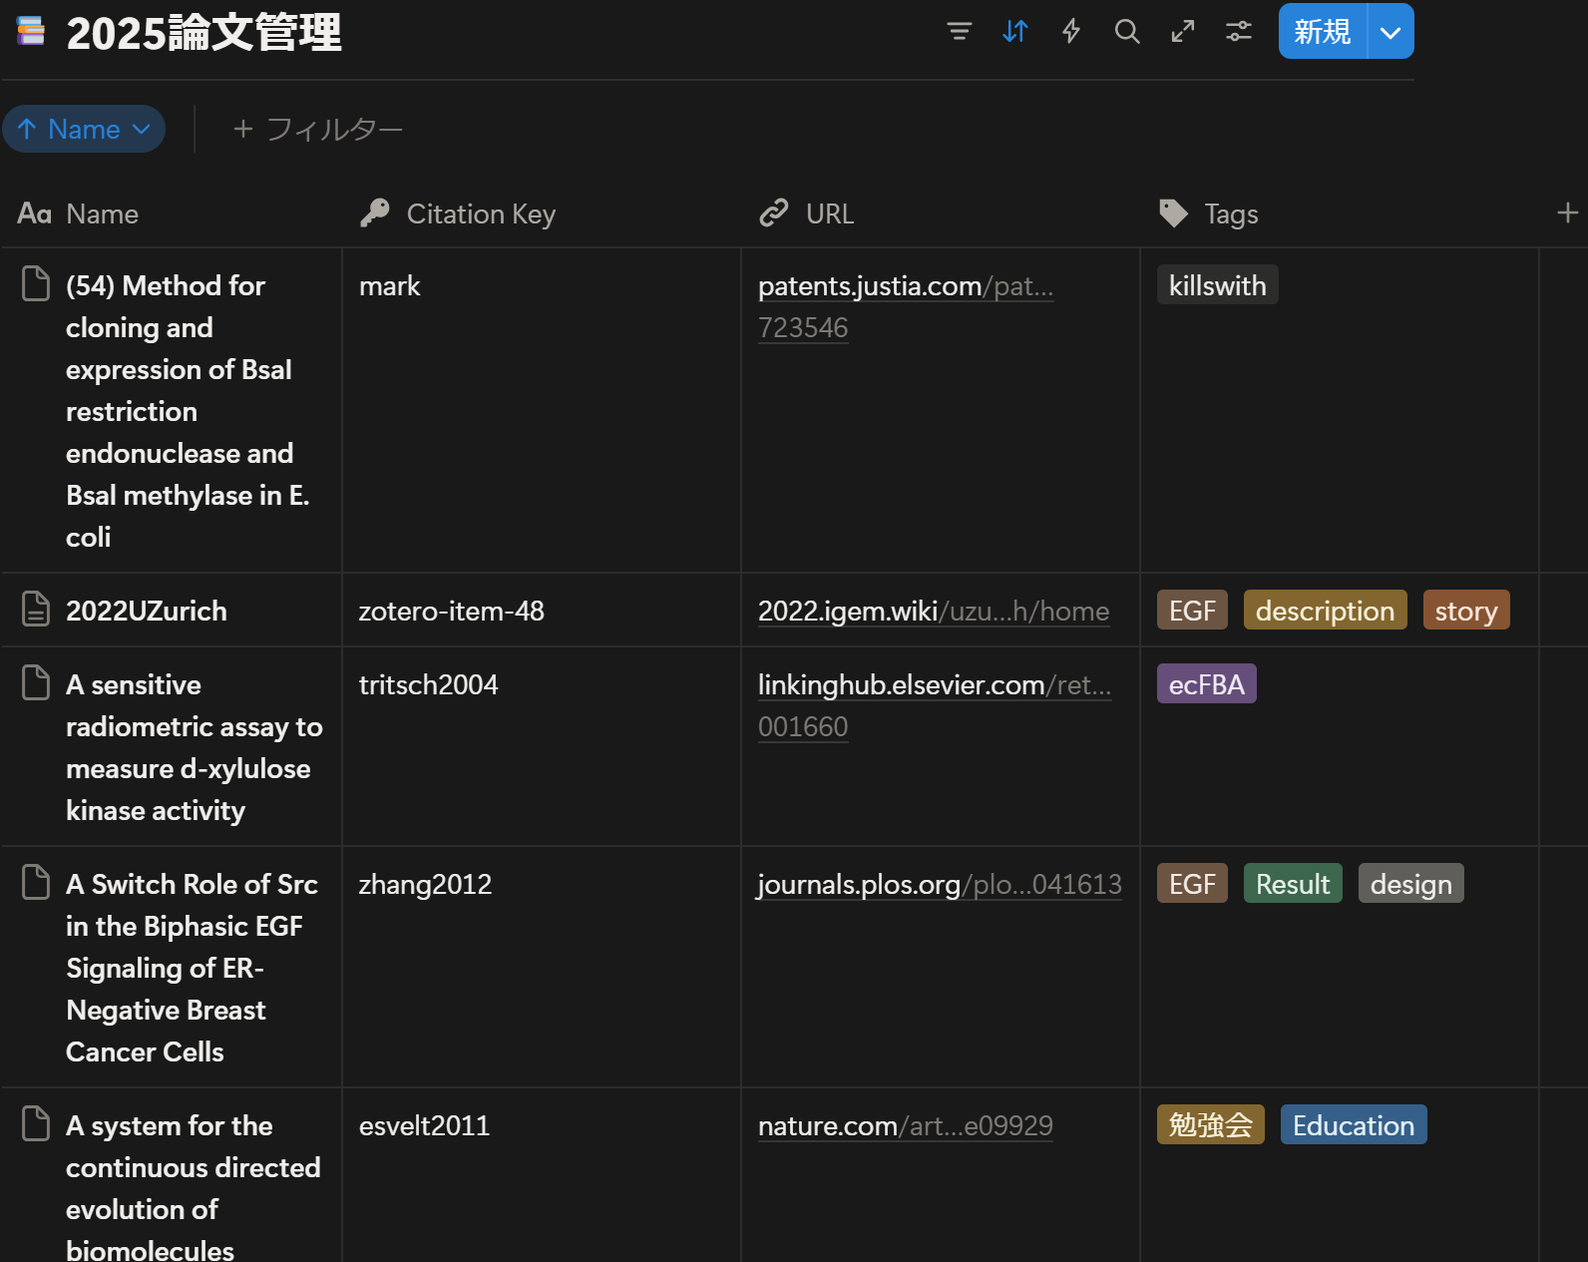
Task: Open Tags column header menu
Action: 1230,213
